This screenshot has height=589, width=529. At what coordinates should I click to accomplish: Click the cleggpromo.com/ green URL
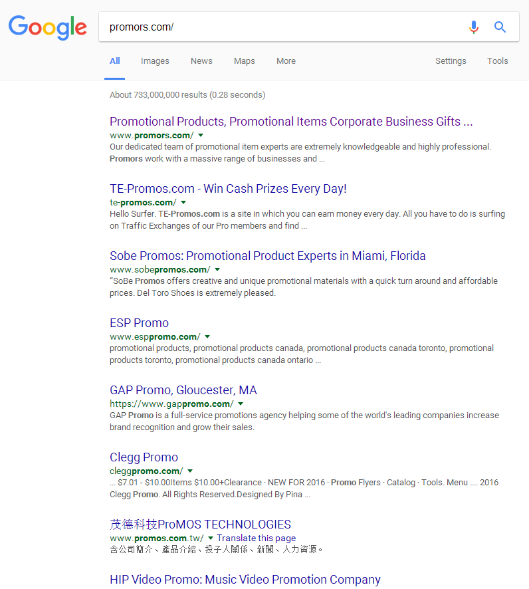point(146,471)
